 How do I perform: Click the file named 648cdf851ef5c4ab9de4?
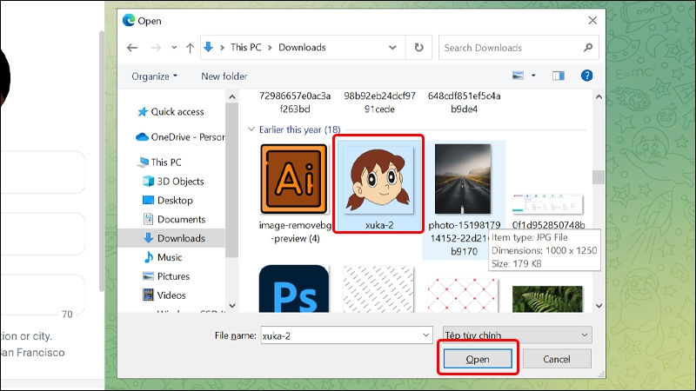pos(464,103)
